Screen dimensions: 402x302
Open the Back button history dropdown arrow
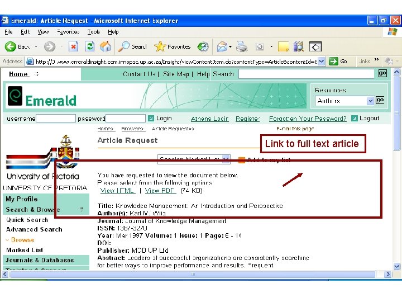click(36, 46)
